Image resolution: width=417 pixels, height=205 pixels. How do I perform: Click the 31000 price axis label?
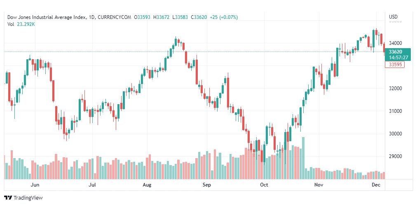pos(396,111)
